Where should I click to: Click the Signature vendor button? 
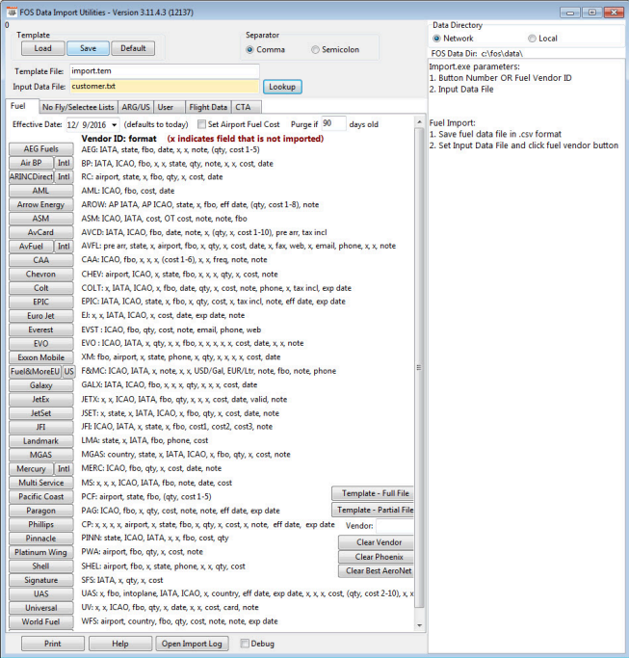coord(41,580)
